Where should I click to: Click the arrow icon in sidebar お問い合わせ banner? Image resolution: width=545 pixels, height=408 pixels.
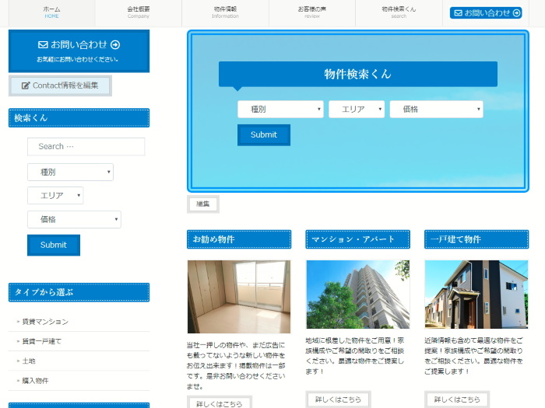point(115,45)
